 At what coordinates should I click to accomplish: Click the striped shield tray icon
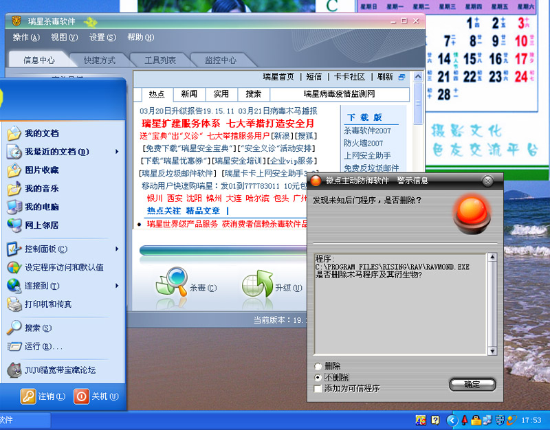click(500, 420)
